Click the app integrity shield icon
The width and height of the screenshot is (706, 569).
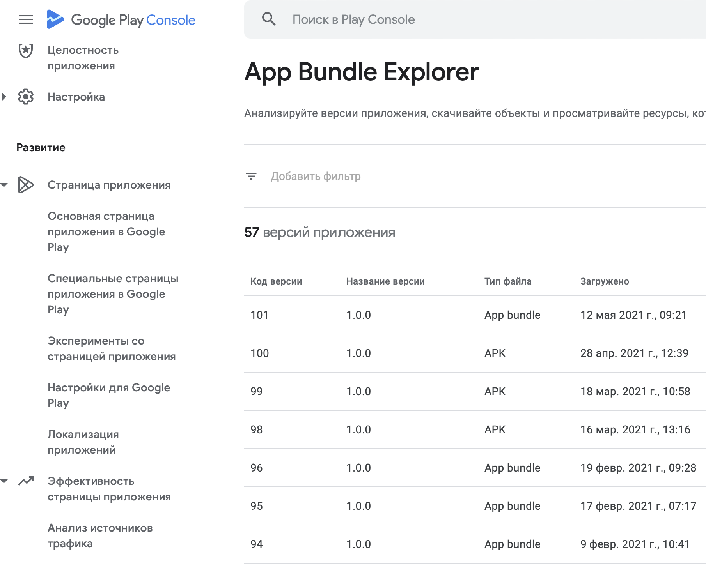click(x=26, y=51)
